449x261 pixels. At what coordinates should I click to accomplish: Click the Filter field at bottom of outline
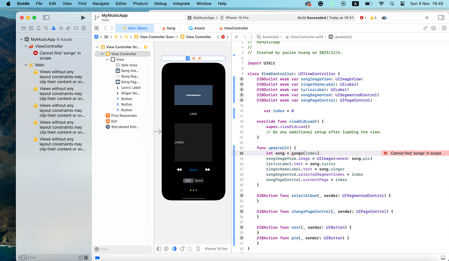[122, 249]
